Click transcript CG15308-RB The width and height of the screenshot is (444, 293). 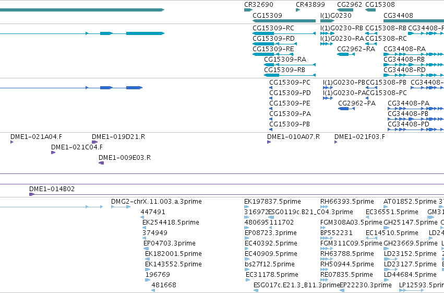[x=371, y=33]
